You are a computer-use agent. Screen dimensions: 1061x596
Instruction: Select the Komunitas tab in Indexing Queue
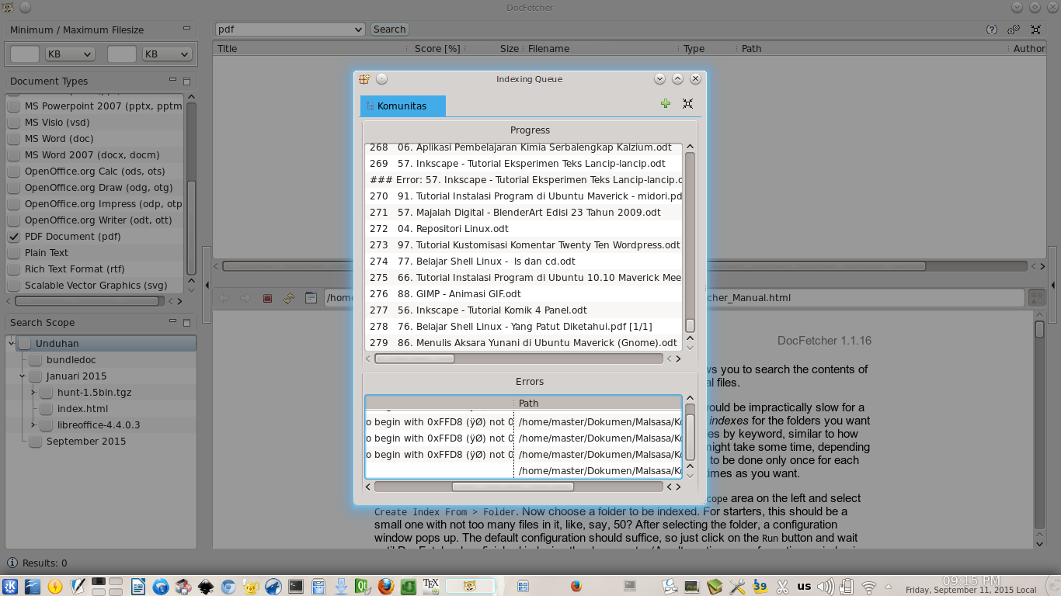[x=402, y=106]
